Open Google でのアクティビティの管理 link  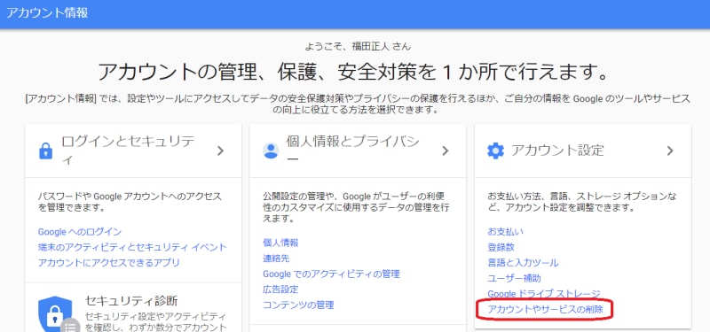coord(331,274)
